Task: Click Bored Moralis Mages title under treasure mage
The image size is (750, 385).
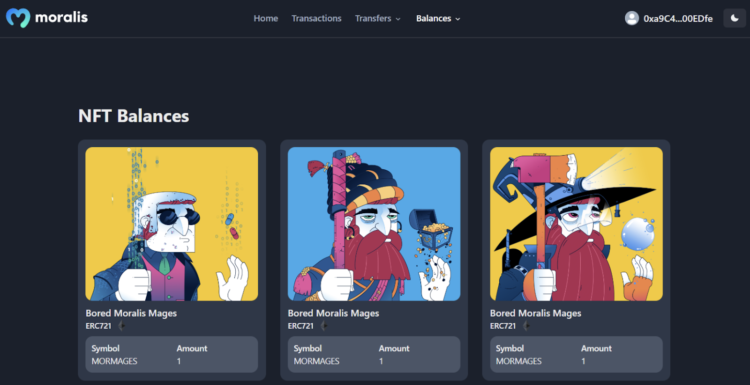Action: [333, 313]
